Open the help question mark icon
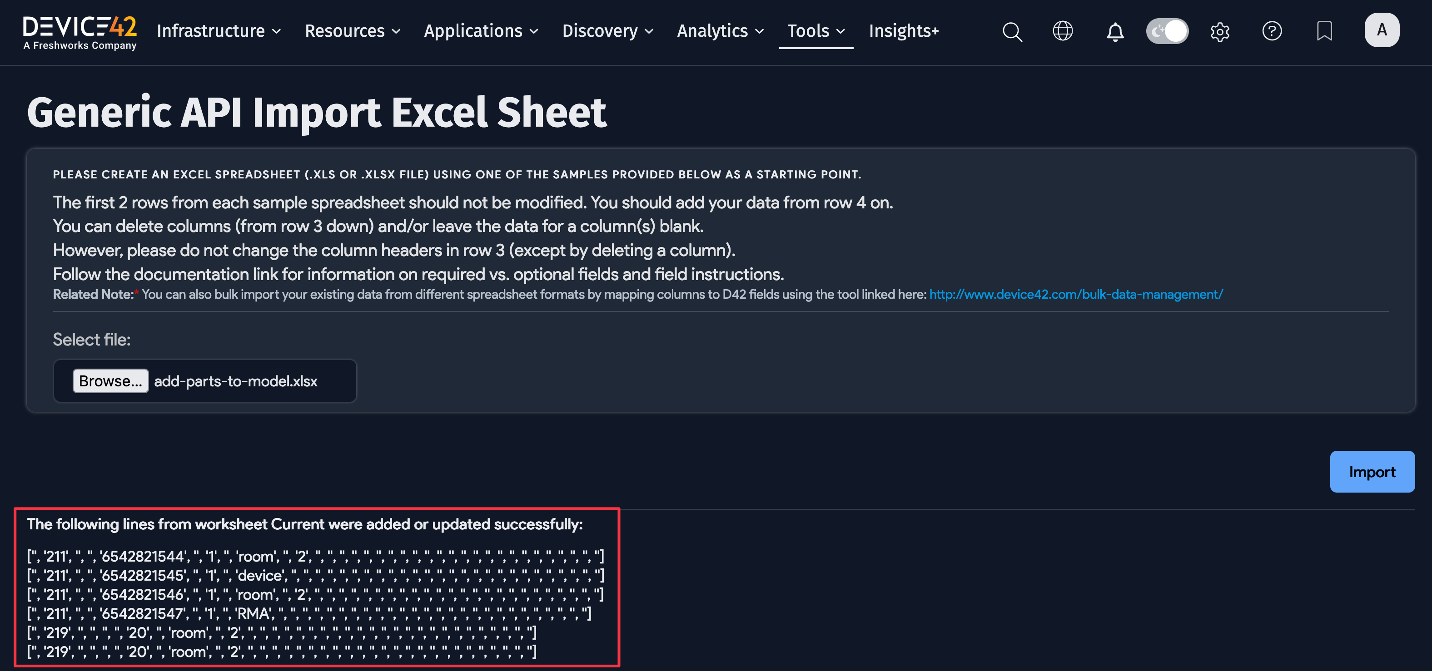The width and height of the screenshot is (1432, 671). (x=1273, y=32)
